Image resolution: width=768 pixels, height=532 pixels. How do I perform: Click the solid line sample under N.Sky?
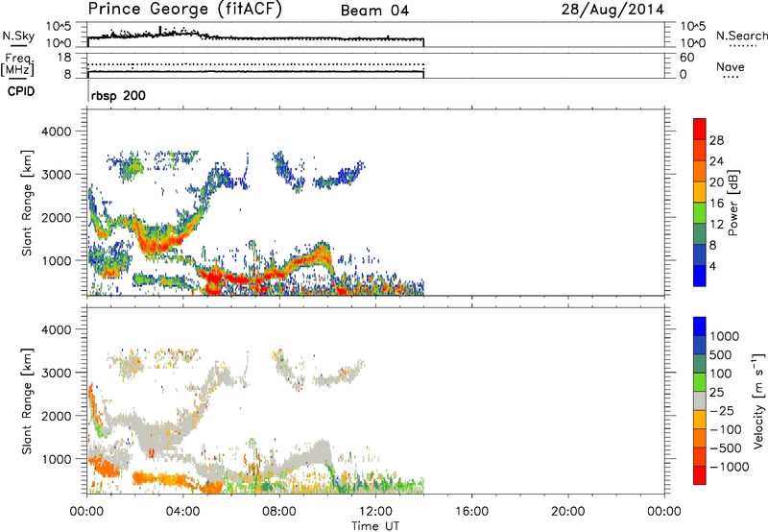coord(18,45)
